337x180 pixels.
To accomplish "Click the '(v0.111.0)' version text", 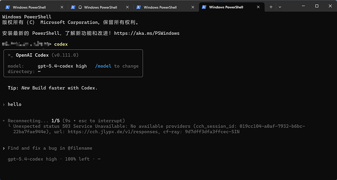I will click(65, 55).
